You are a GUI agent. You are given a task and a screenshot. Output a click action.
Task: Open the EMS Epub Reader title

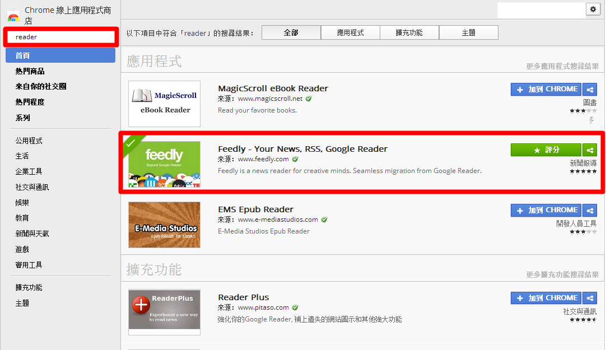pos(256,210)
